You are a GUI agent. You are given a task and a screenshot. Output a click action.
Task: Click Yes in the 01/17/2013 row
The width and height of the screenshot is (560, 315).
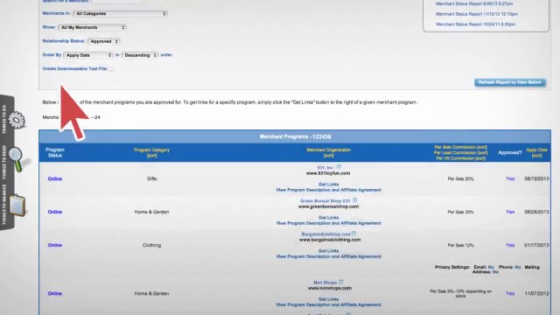coord(510,245)
